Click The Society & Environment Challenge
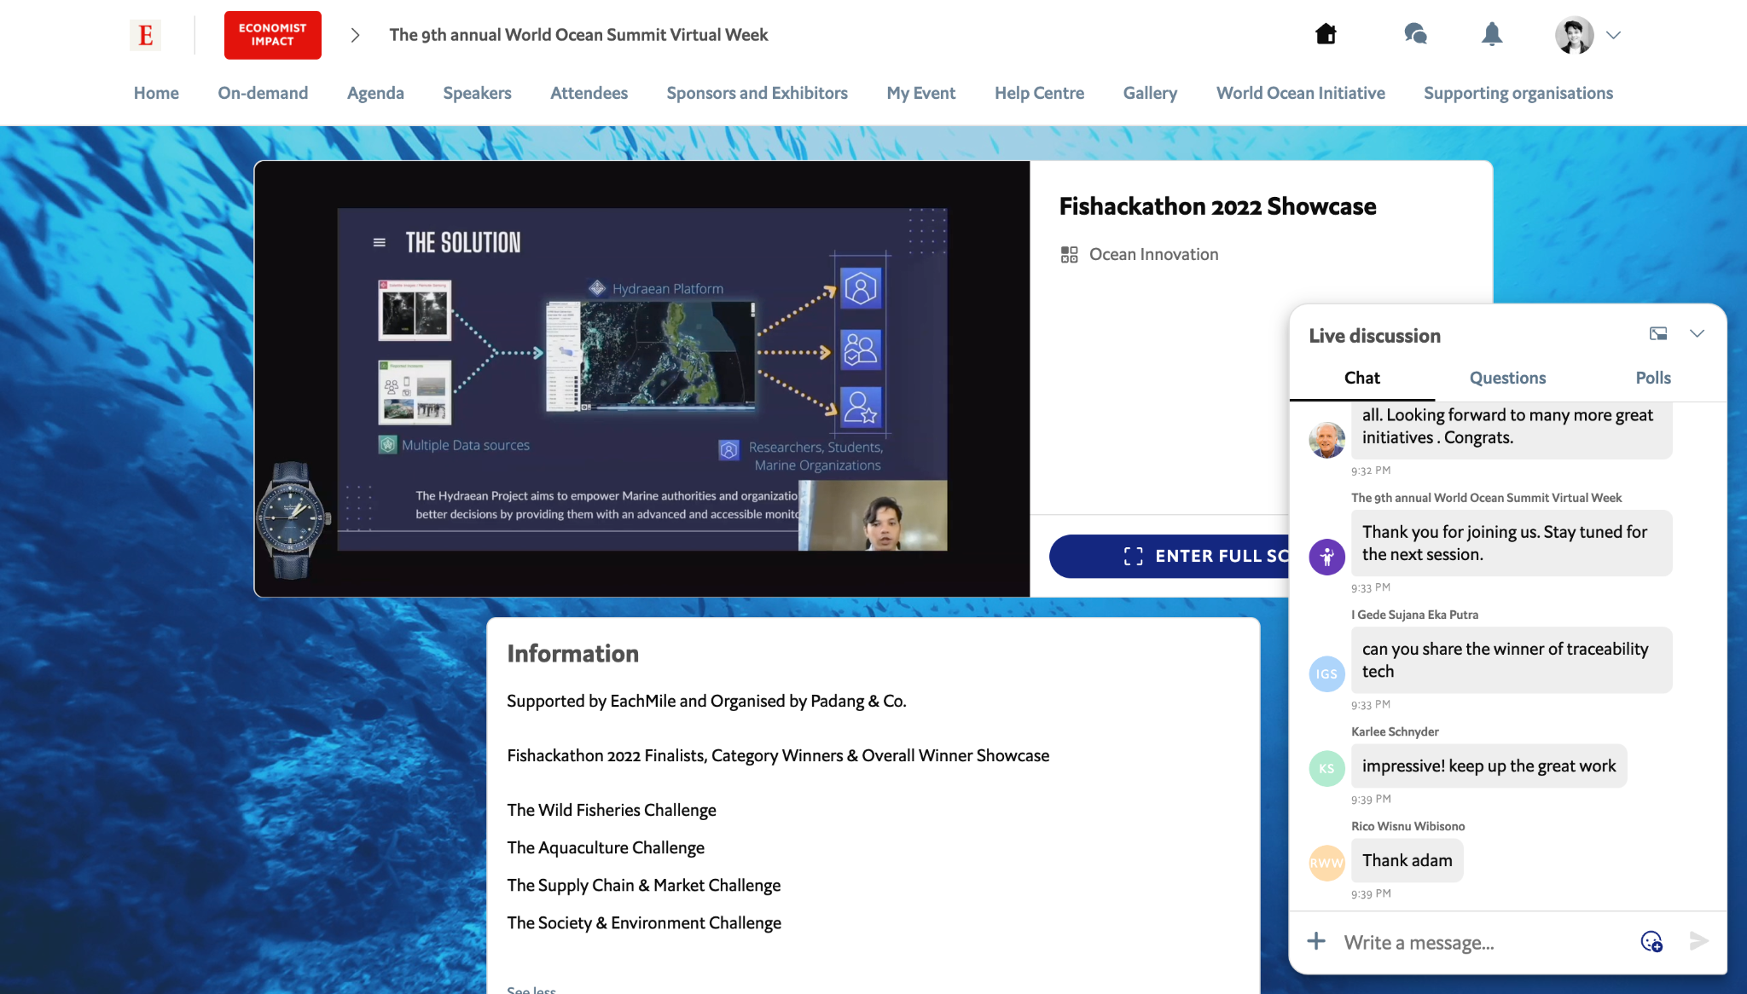 644,922
